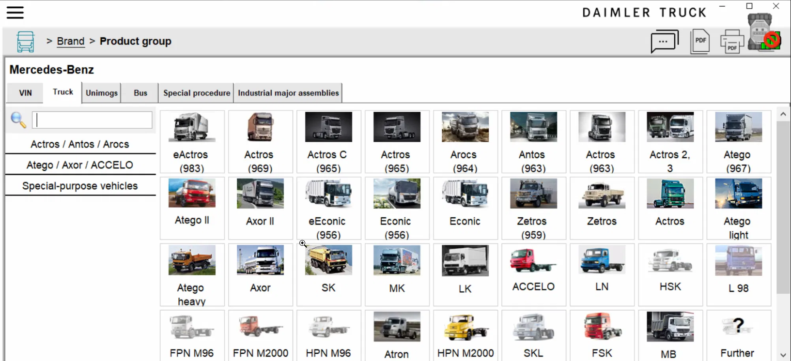Pick the Antos (963) tile
791x361 pixels.
(x=534, y=142)
